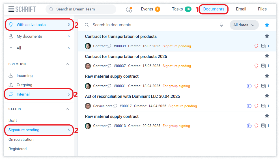Viewport: 280px width, 160px height.
Task: Collapse the STATUS section
Action: [67, 109]
